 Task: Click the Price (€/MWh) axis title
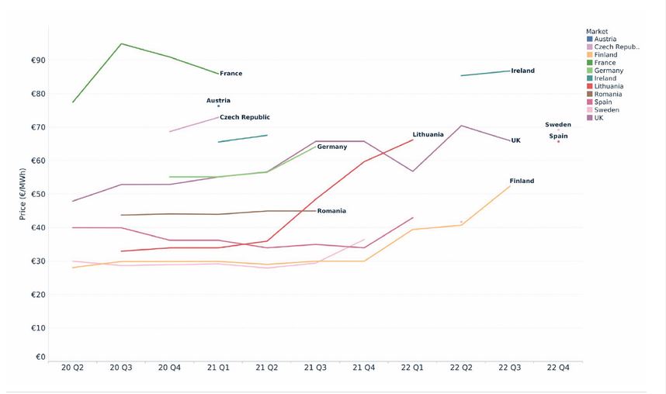24,192
